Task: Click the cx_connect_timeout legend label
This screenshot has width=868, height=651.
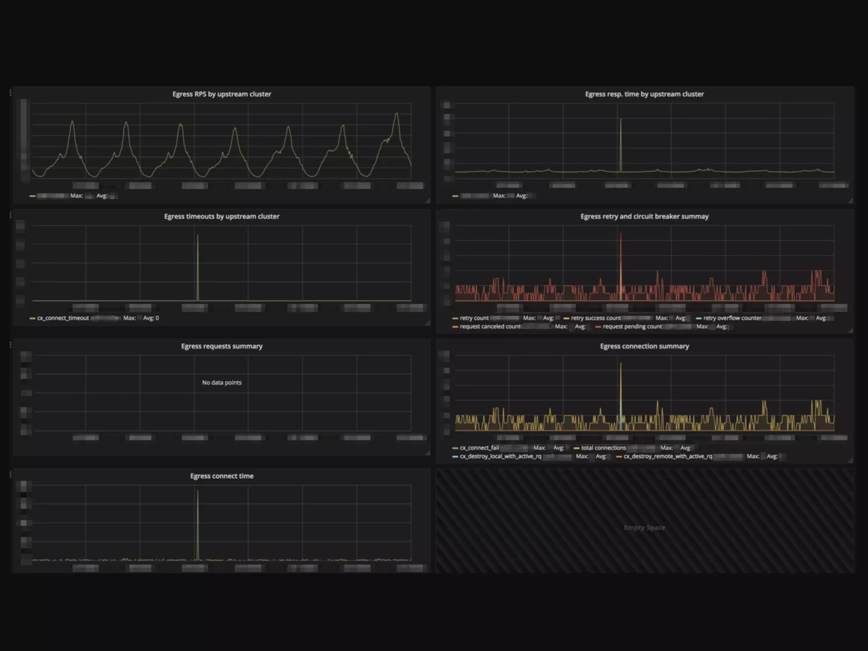Action: (x=63, y=318)
